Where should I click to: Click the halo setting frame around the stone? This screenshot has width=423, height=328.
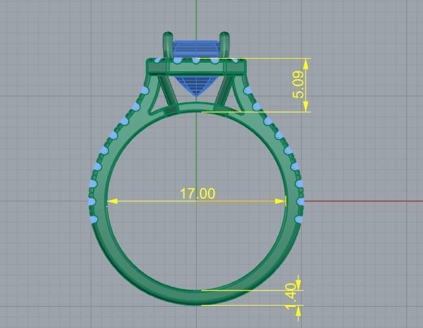[196, 67]
